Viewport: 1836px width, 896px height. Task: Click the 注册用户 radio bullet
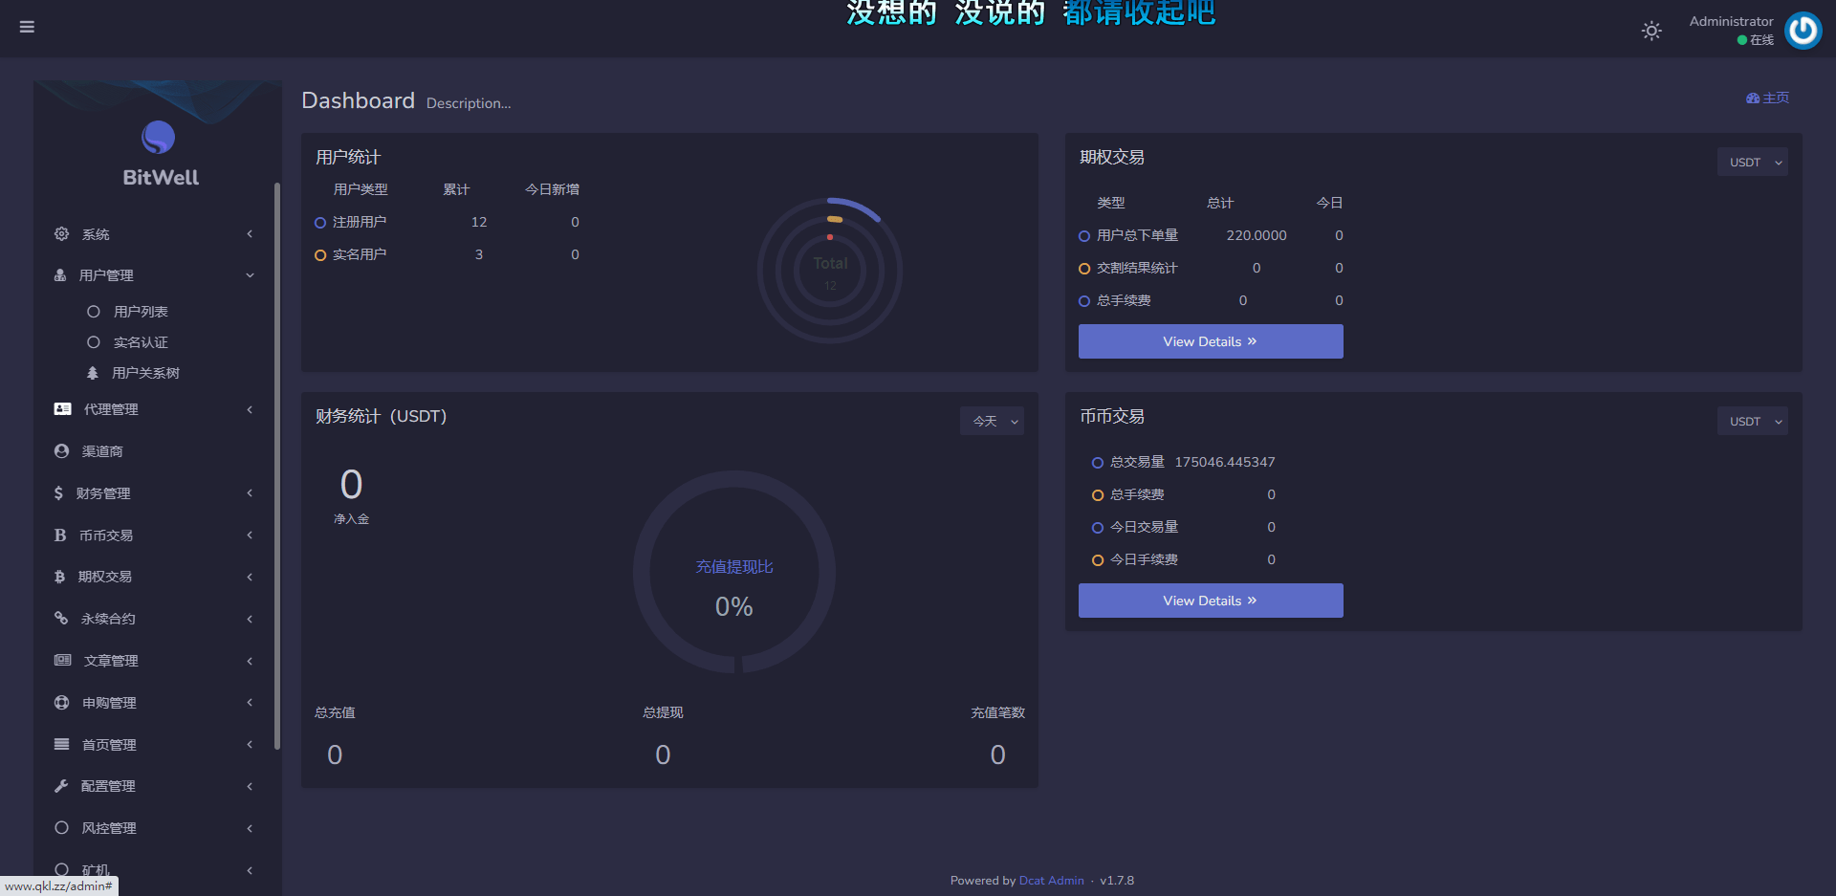coord(320,222)
